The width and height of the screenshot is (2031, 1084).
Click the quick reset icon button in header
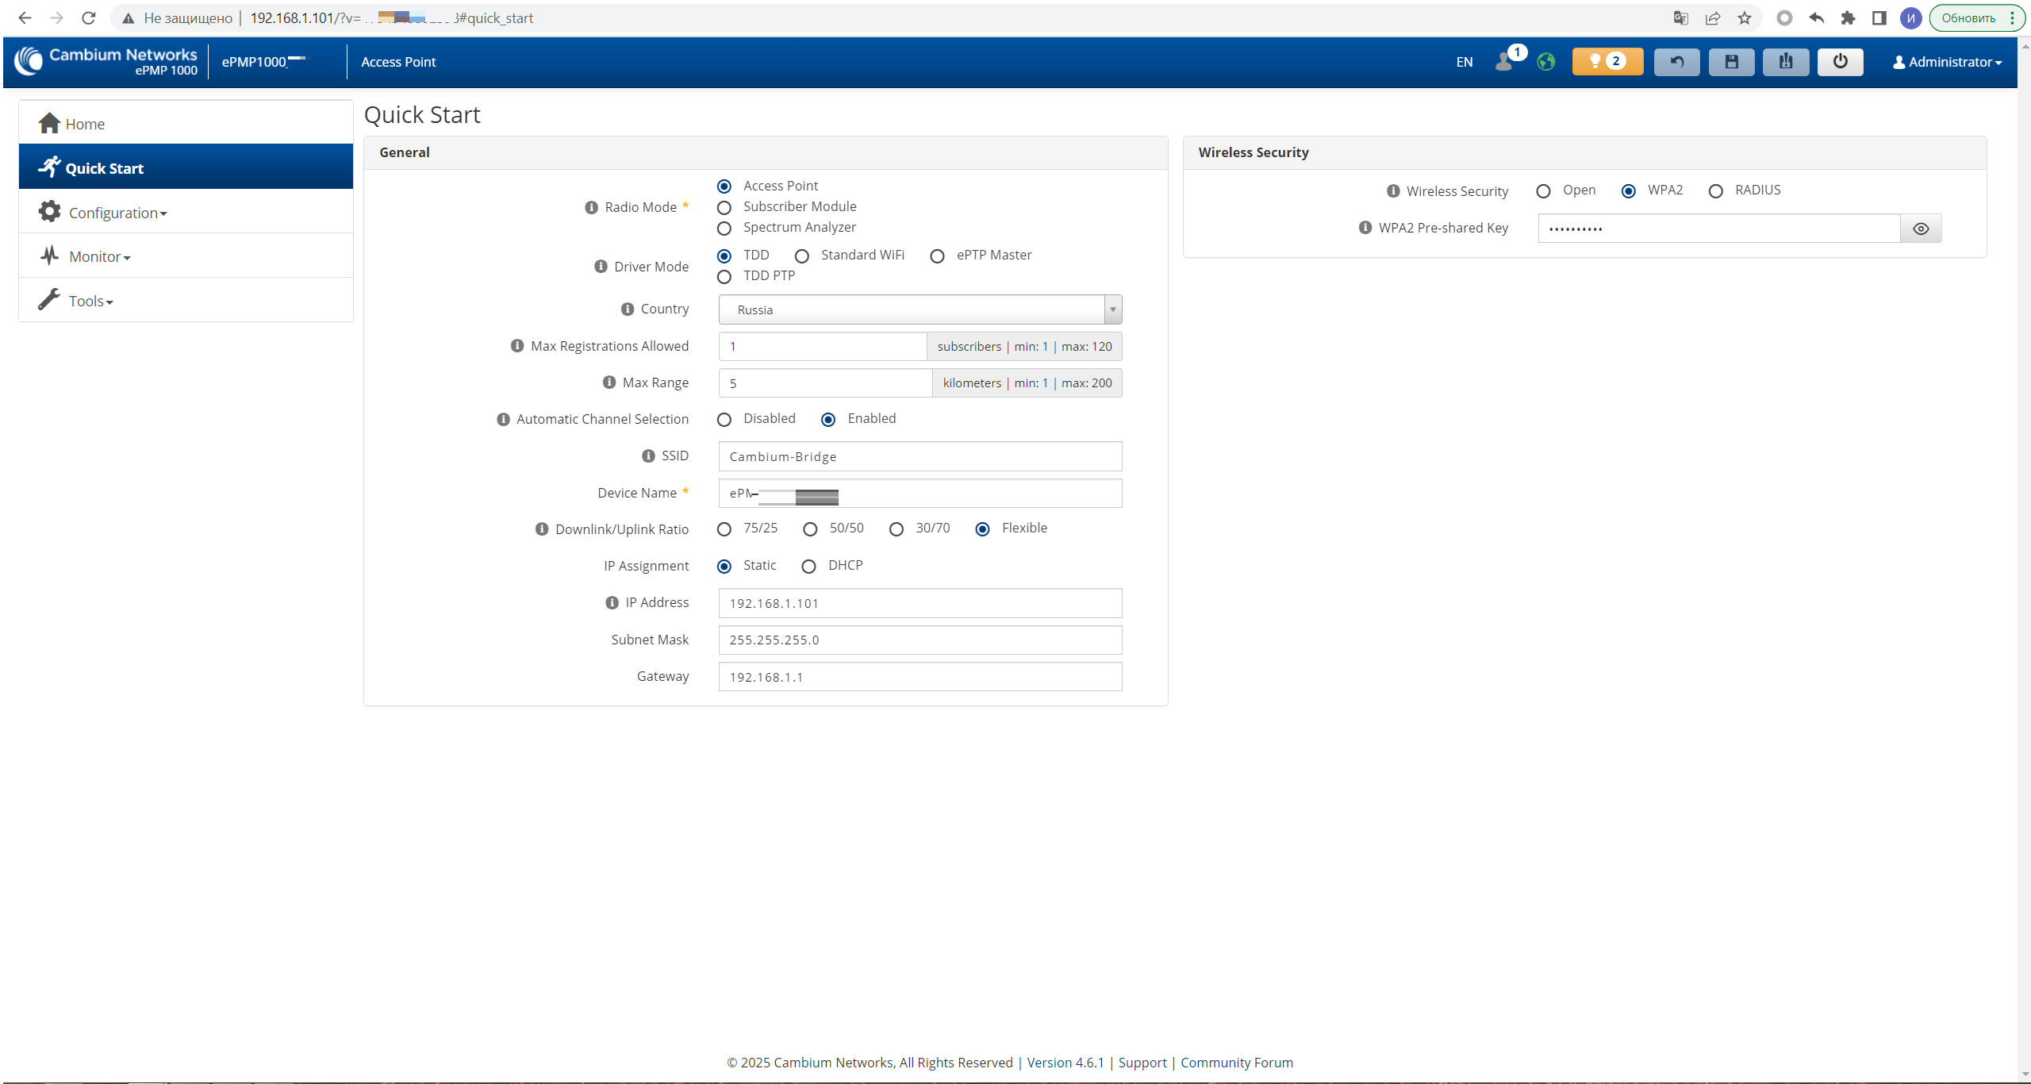[x=1785, y=62]
